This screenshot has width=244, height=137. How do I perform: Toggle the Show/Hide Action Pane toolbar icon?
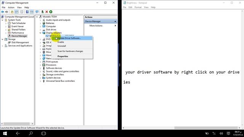point(32,12)
